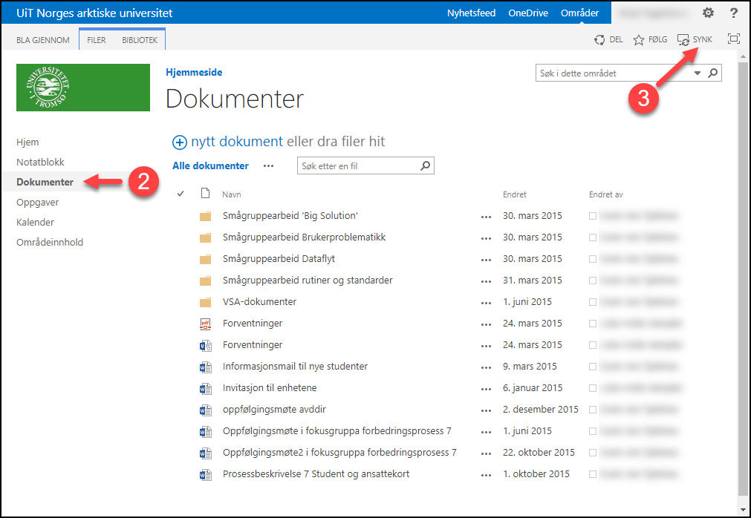
Task: Click the DEL share icon
Action: pos(599,40)
